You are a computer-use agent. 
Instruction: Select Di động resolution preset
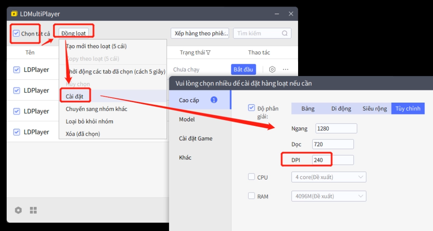tap(341, 109)
